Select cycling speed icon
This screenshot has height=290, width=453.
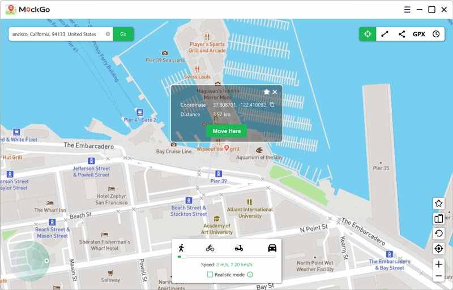[x=210, y=248]
